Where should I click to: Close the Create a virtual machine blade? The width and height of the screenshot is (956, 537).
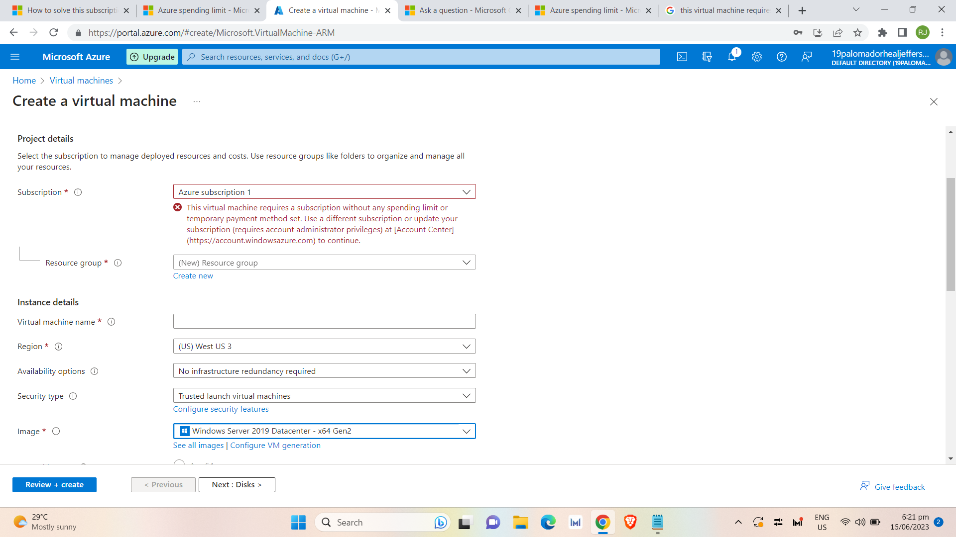pos(934,101)
